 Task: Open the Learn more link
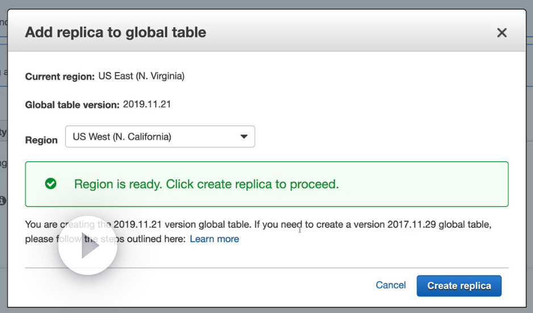(214, 239)
